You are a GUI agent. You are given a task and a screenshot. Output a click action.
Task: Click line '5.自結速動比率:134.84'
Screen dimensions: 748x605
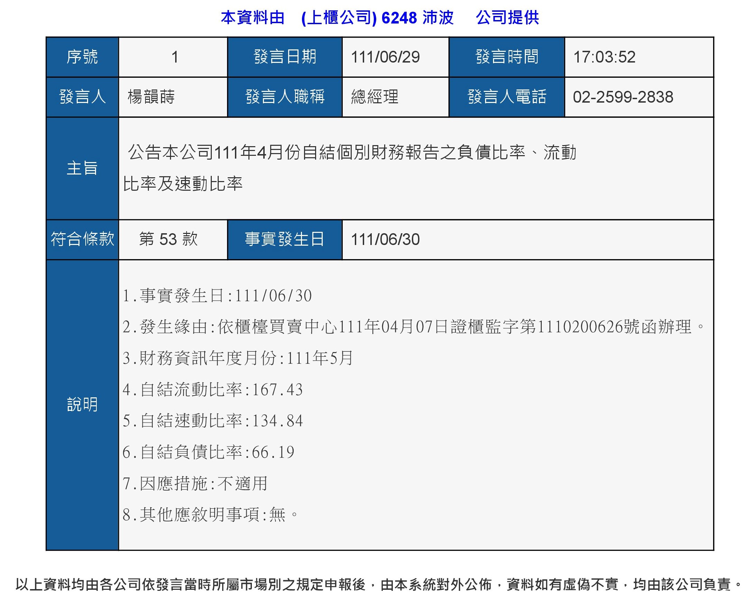[x=212, y=420]
